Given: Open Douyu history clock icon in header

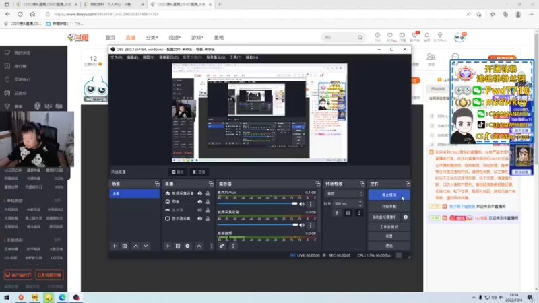Looking at the screenshot, I should [377, 37].
